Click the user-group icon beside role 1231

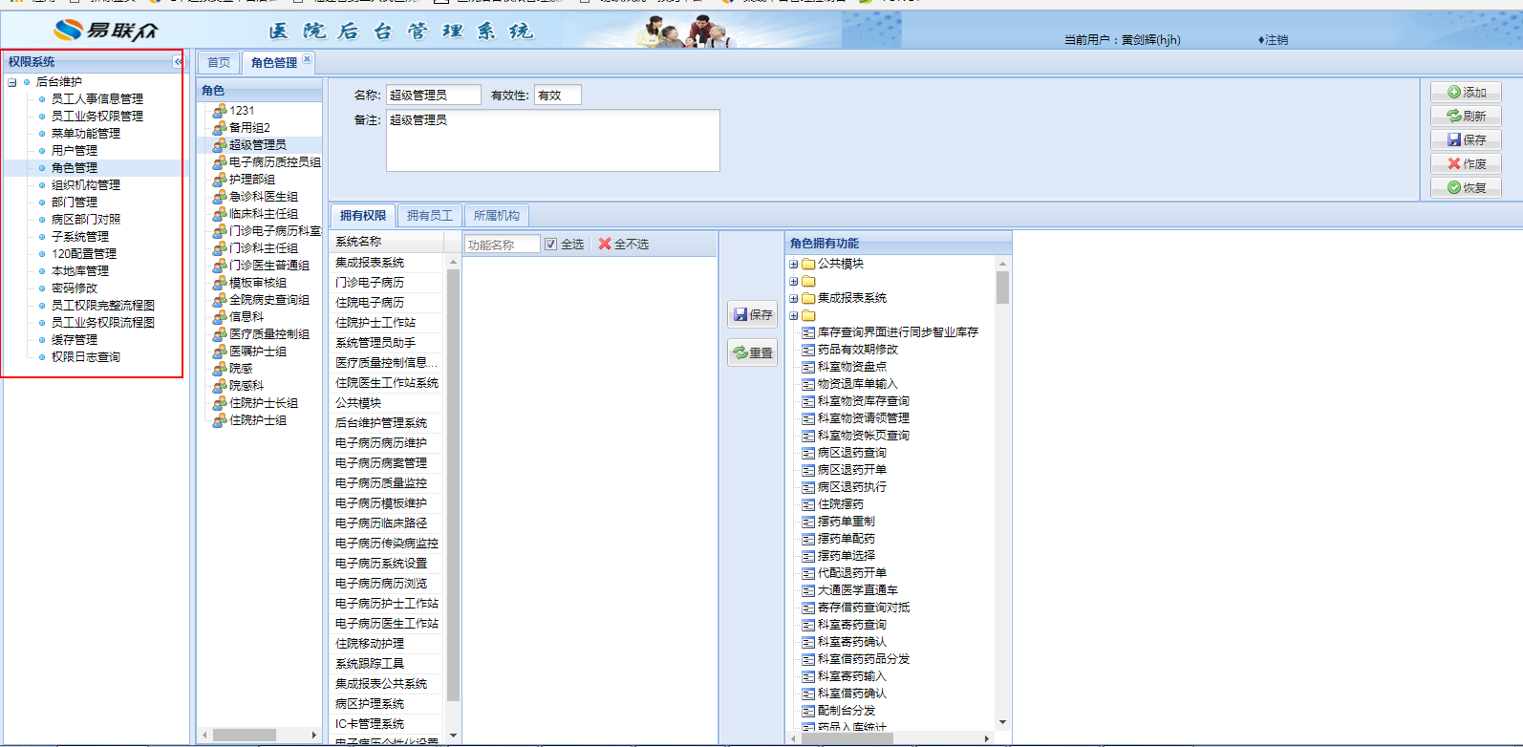(x=219, y=111)
